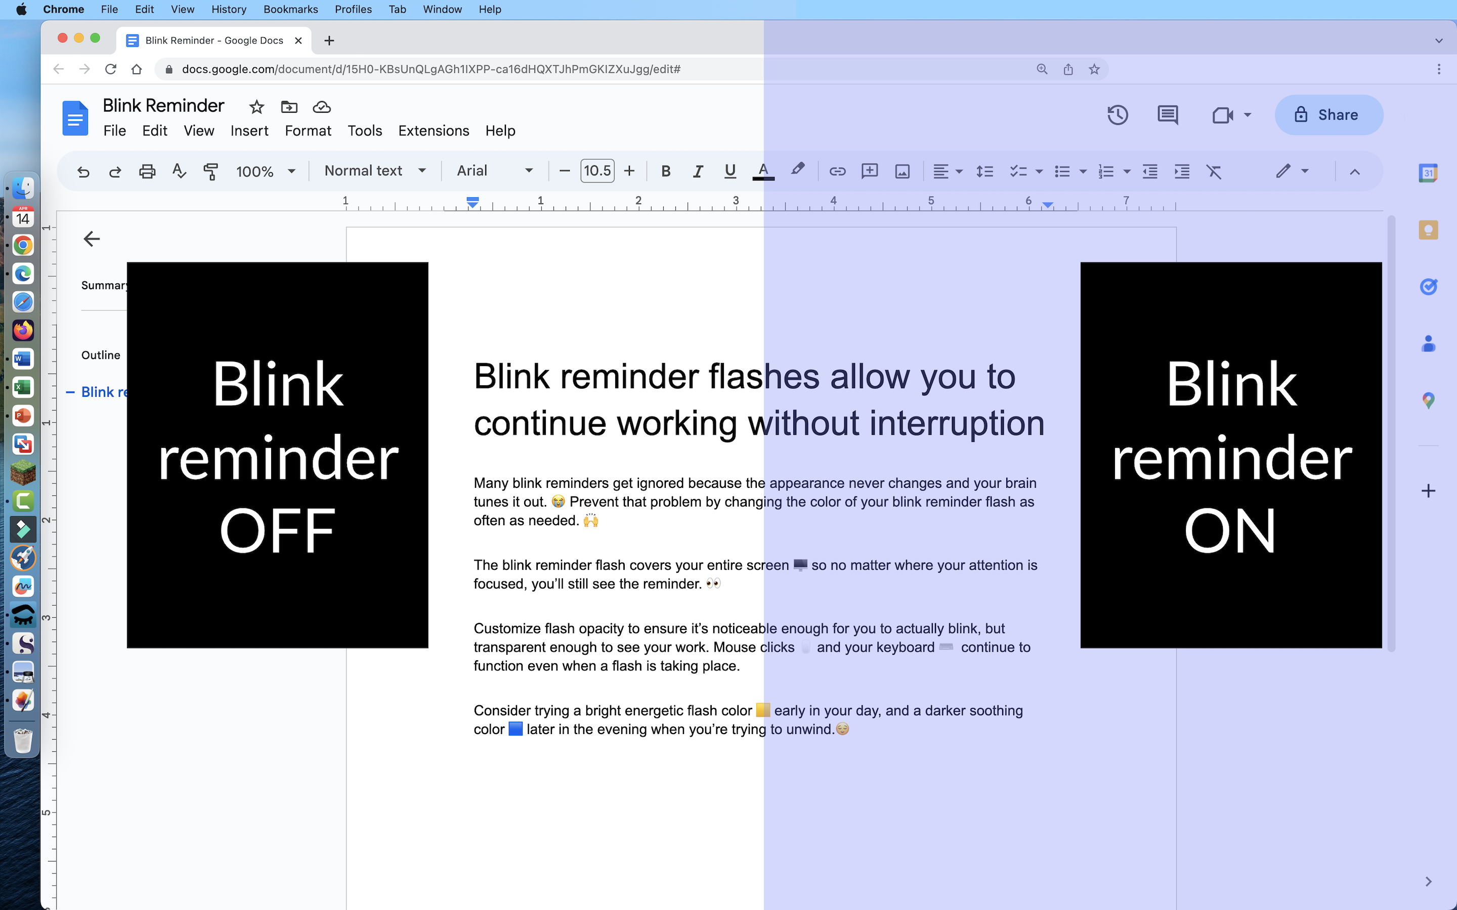Viewport: 1457px width, 910px height.
Task: Open the Insert menu
Action: [x=249, y=130]
